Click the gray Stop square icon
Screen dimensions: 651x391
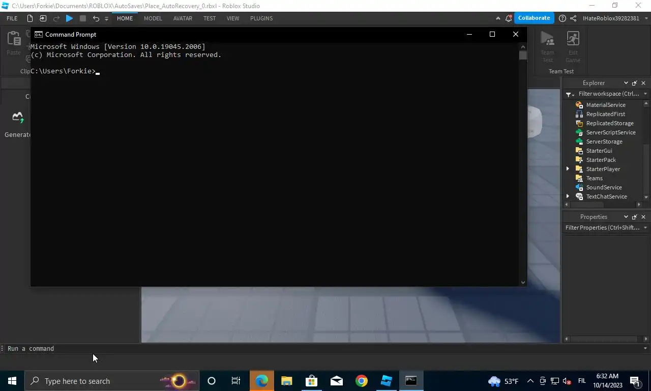(x=83, y=18)
